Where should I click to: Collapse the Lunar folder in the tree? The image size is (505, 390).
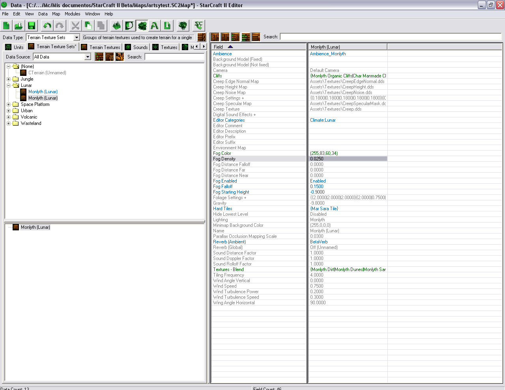pyautogui.click(x=8, y=85)
